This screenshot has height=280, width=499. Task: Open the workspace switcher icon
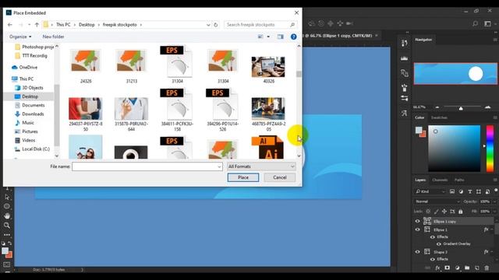click(x=487, y=23)
